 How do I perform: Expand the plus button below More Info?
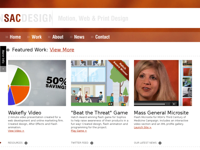[3, 69]
